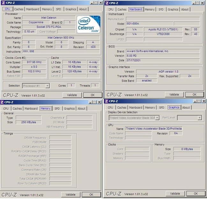The height and width of the screenshot is (199, 207).
Task: Open SPD tab in CPU window
Action: tap(58, 9)
